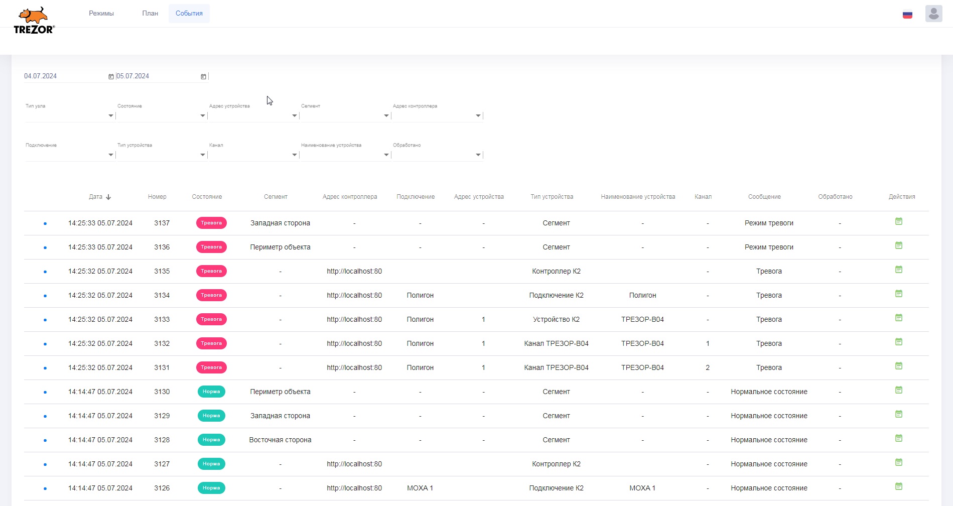Switch to the Режимы tab
This screenshot has height=506, width=953.
pyautogui.click(x=101, y=14)
